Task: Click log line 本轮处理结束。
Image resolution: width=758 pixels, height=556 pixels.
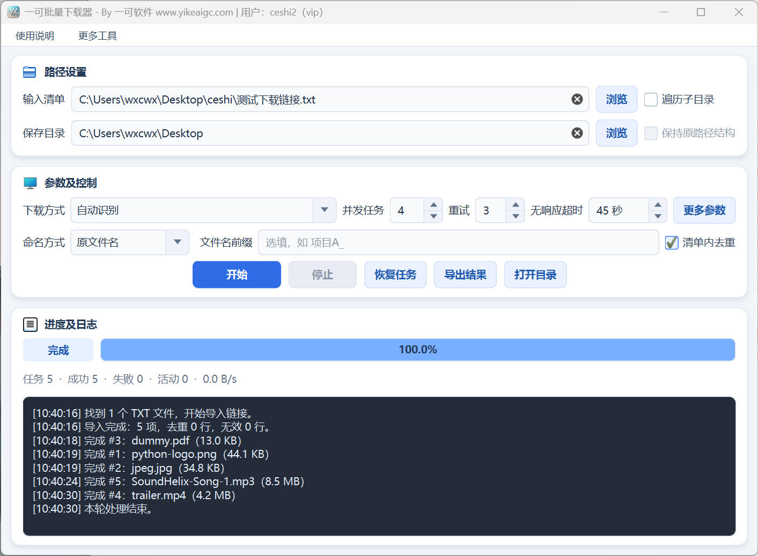Action: point(93,509)
